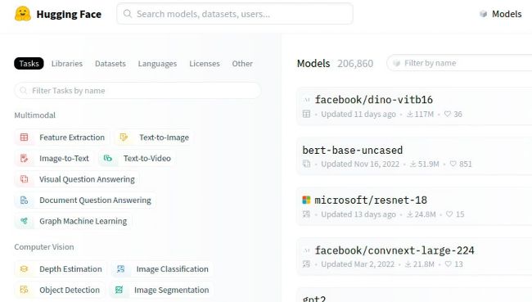532x302 pixels.
Task: Click fill-mask icon under bert-base-uncased
Action: 306,164
